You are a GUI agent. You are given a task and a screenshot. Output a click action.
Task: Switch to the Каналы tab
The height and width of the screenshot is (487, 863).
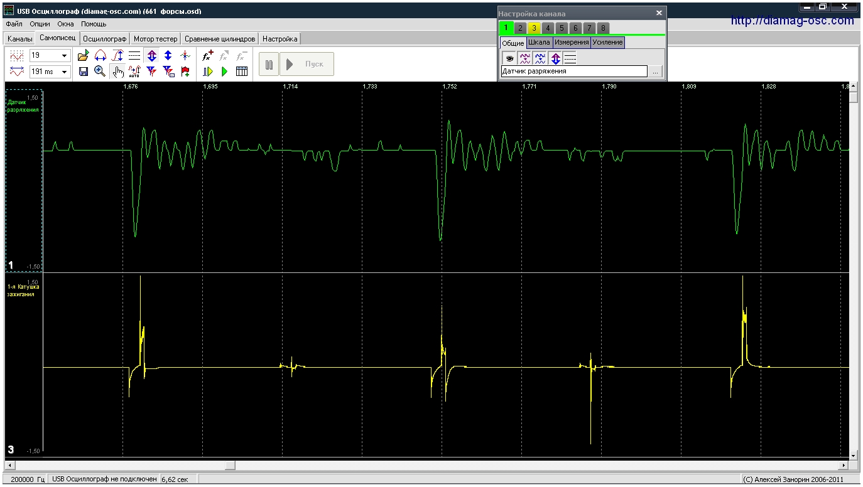20,39
